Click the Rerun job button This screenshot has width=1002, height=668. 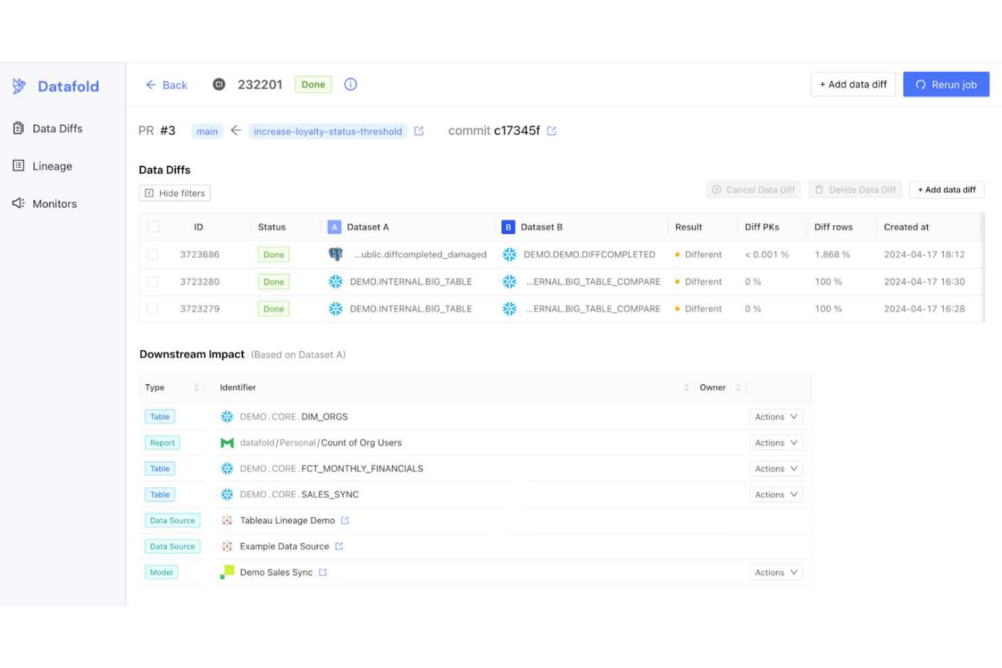946,84
